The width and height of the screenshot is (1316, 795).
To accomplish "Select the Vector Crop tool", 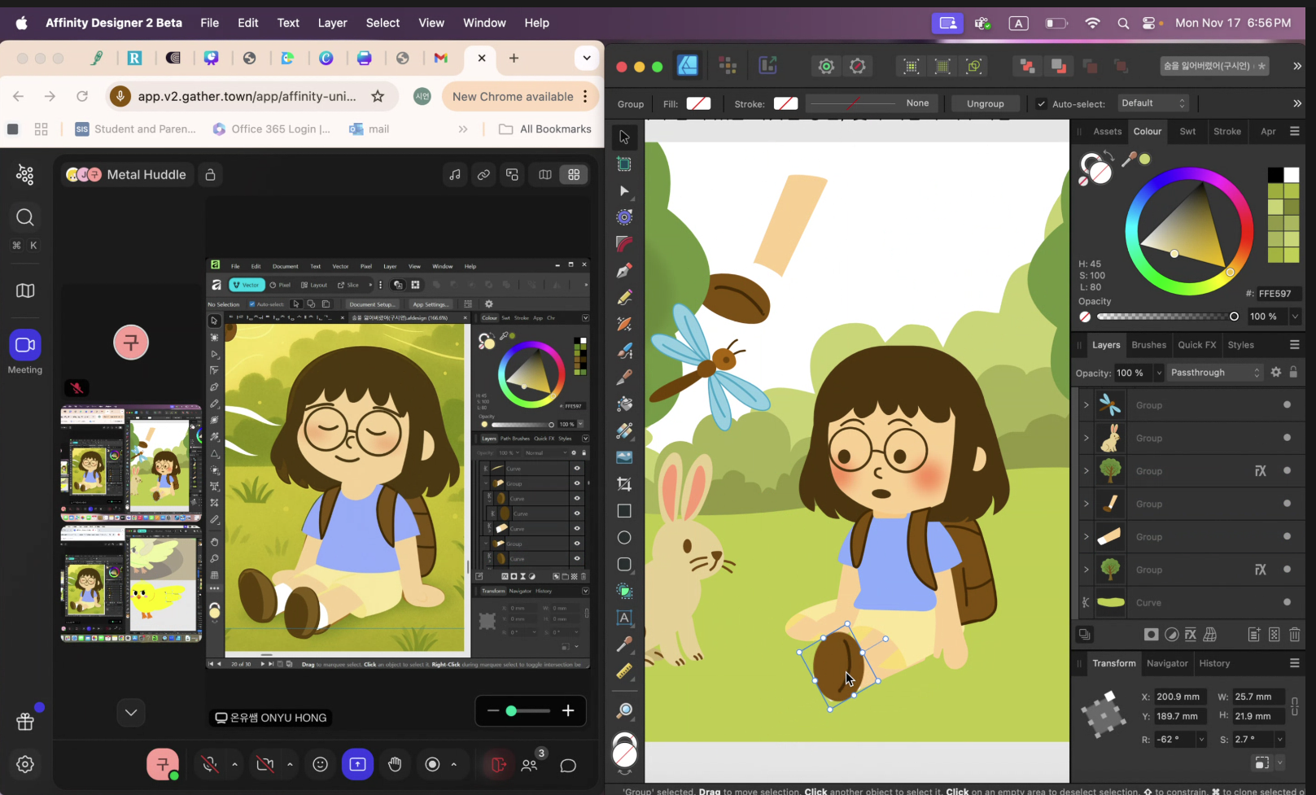I will coord(624,484).
